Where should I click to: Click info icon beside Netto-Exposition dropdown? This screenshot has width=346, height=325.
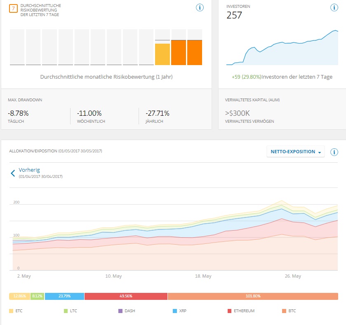tap(334, 152)
